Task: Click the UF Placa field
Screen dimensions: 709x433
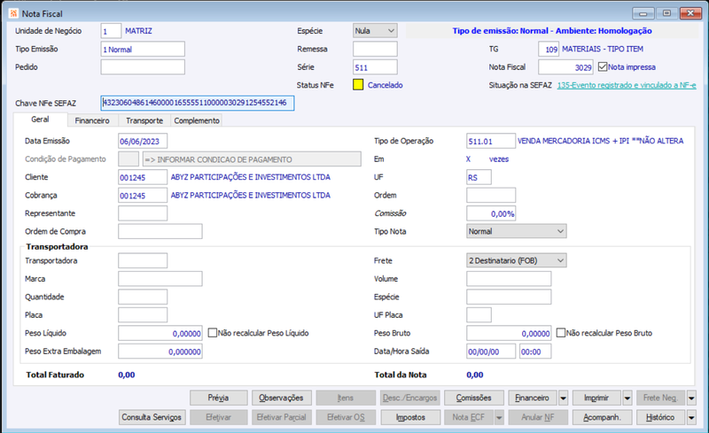Action: 479,315
